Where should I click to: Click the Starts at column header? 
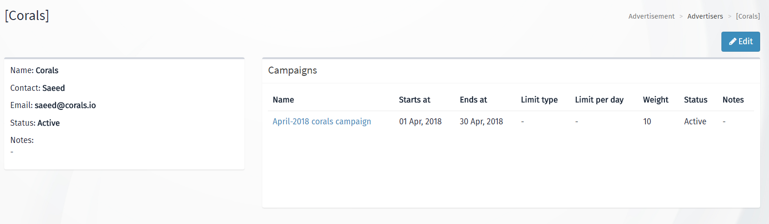coord(414,100)
